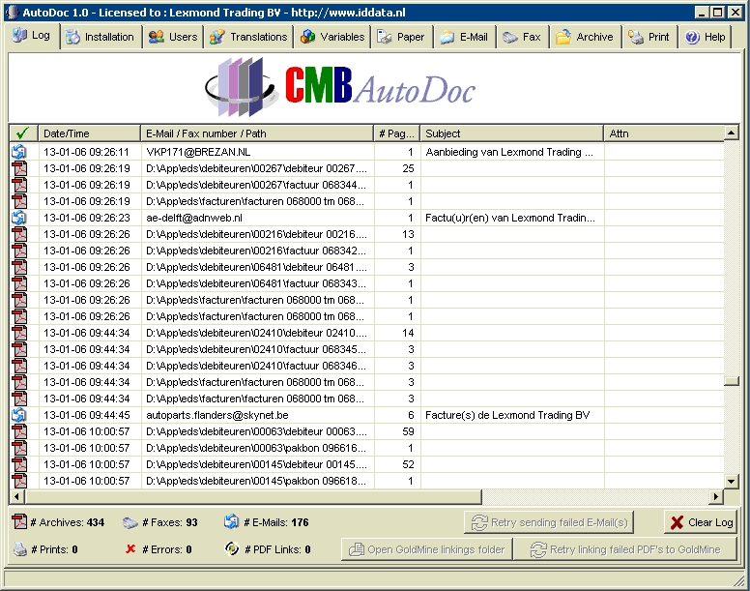The image size is (750, 591).
Task: Click the horizontal scroll right arrow
Action: (716, 497)
